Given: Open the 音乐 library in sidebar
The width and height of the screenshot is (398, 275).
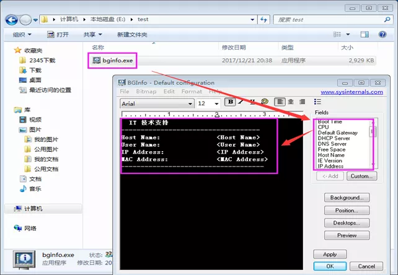Looking at the screenshot, I should click(x=35, y=190).
